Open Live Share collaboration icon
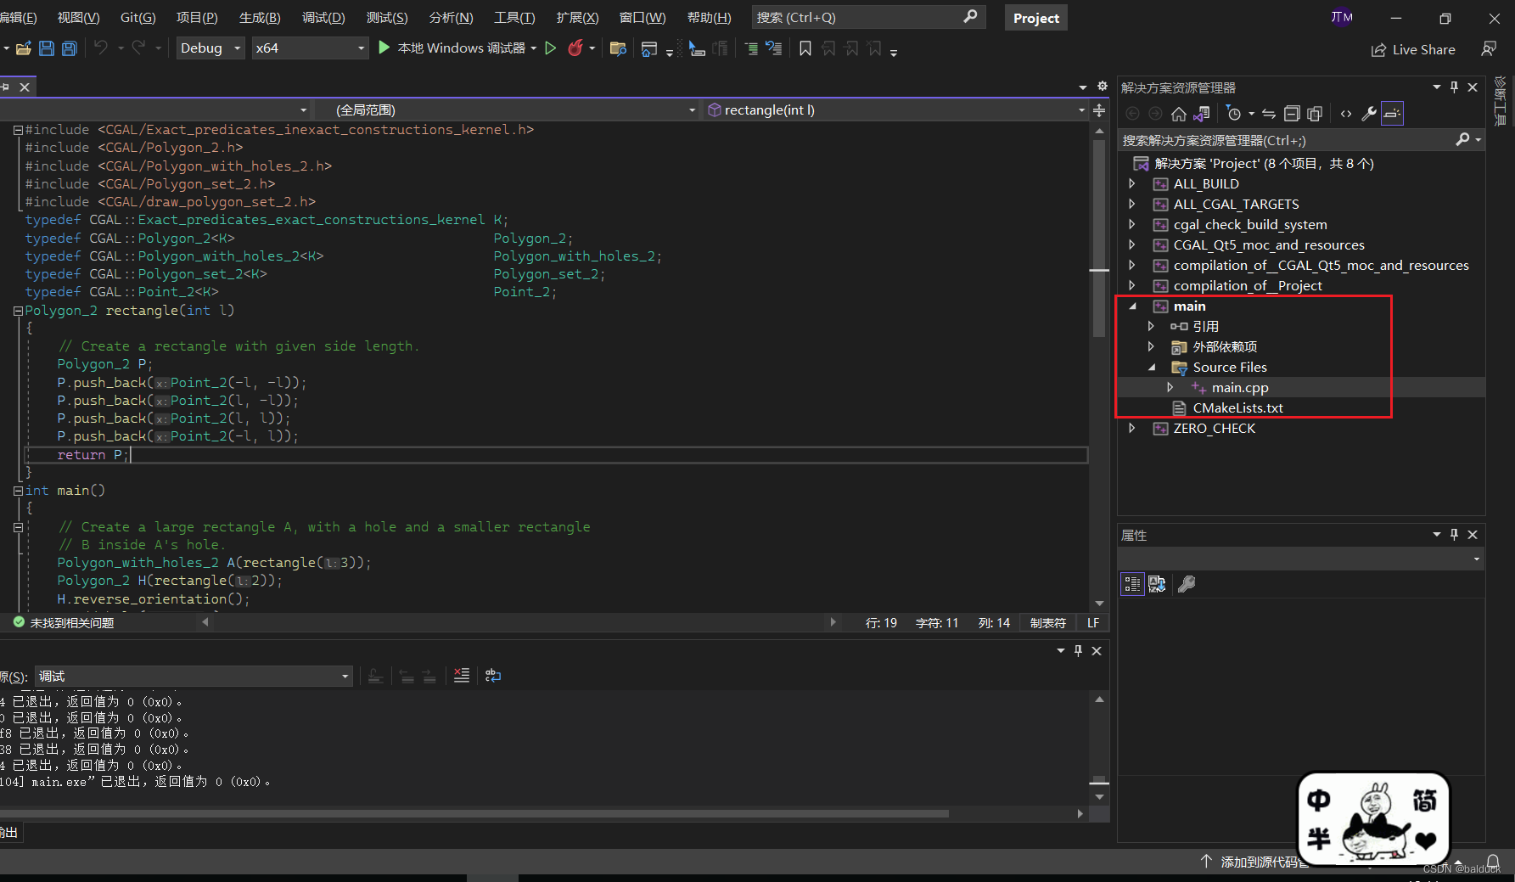Viewport: 1515px width, 882px height. (1378, 49)
